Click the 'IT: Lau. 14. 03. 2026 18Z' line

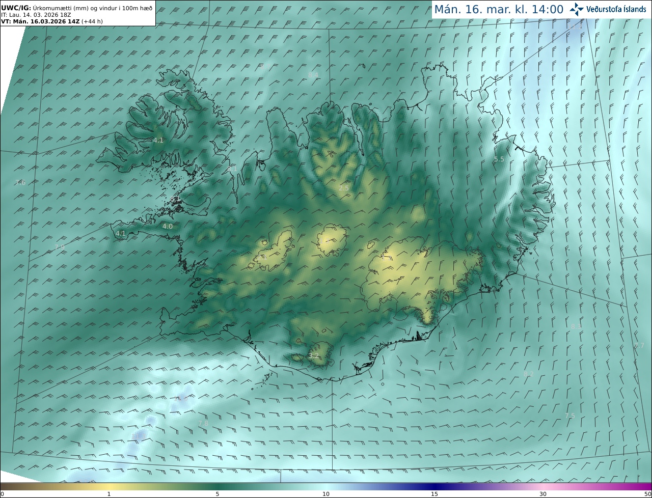point(36,15)
